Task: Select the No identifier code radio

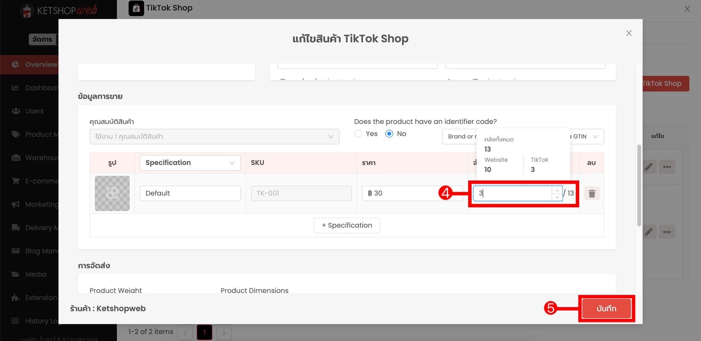Action: pos(389,134)
